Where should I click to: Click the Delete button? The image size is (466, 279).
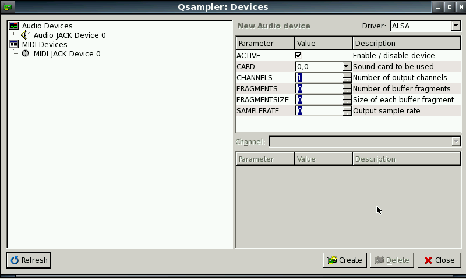(392, 260)
